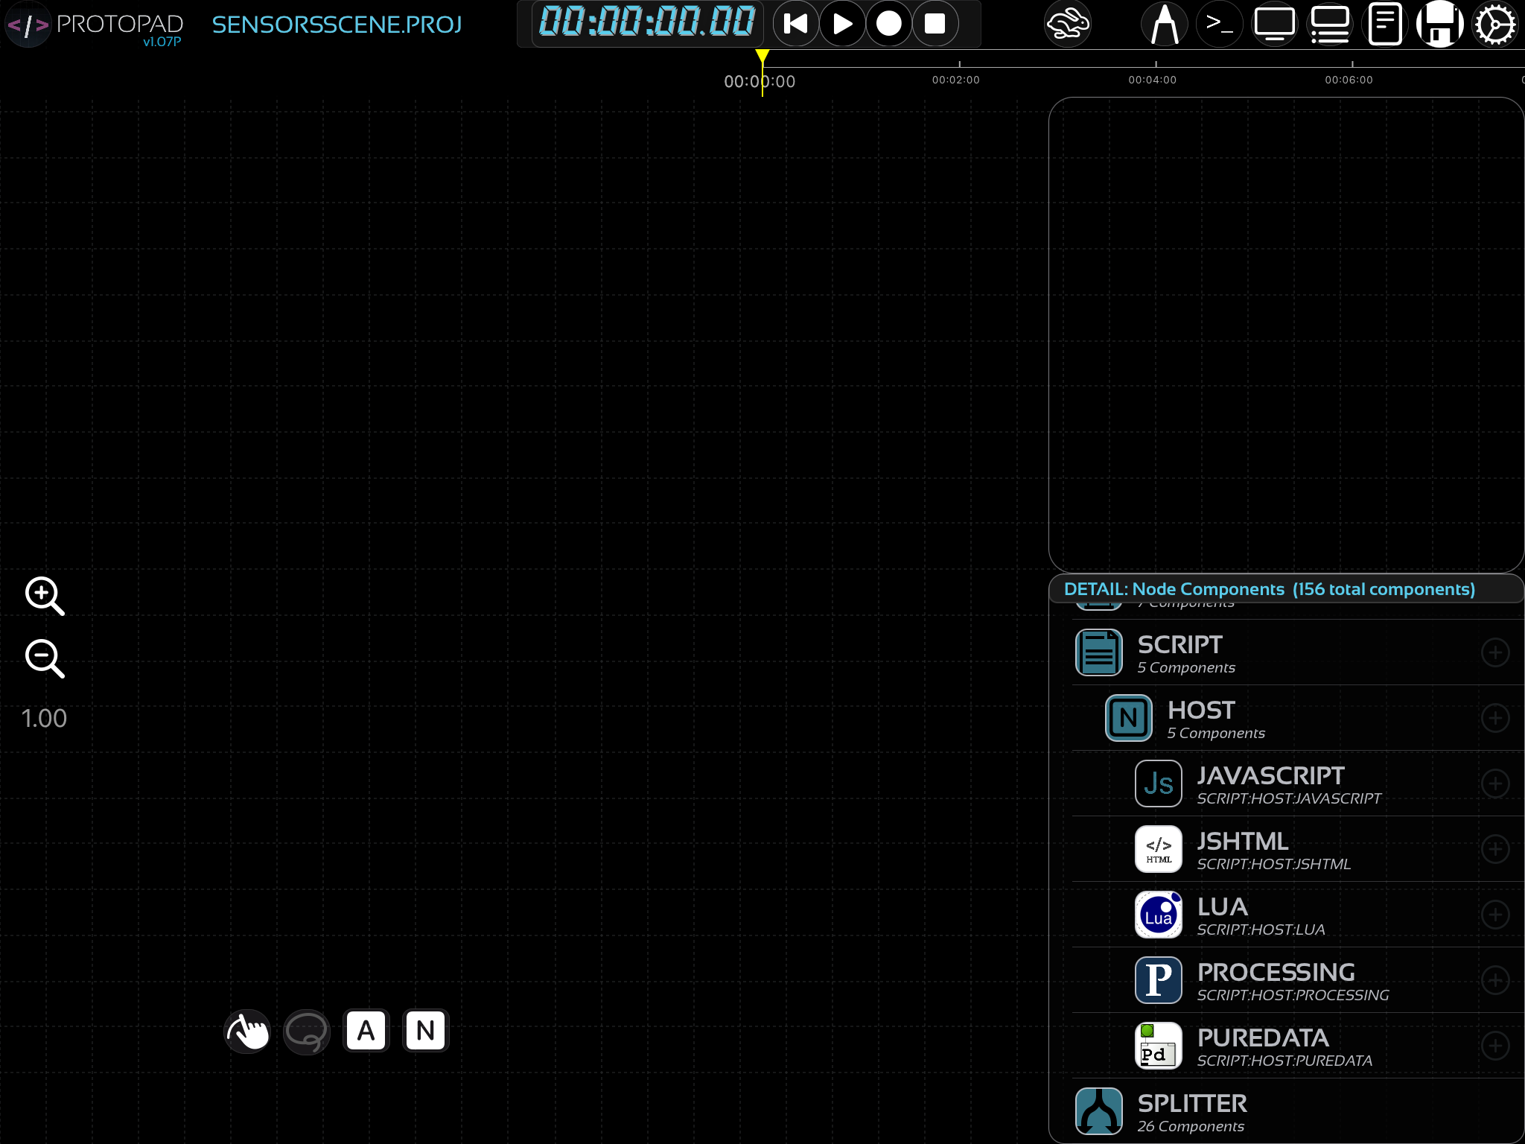Image resolution: width=1525 pixels, height=1144 pixels.
Task: Open the document notes icon
Action: (x=1384, y=25)
